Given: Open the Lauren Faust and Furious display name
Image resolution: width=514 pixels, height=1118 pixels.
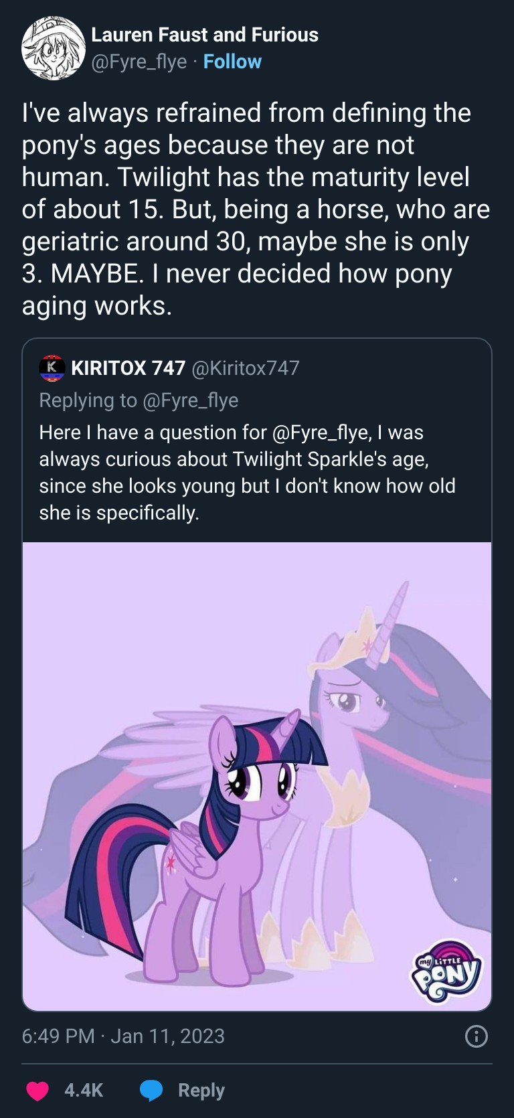Looking at the screenshot, I should (x=204, y=35).
